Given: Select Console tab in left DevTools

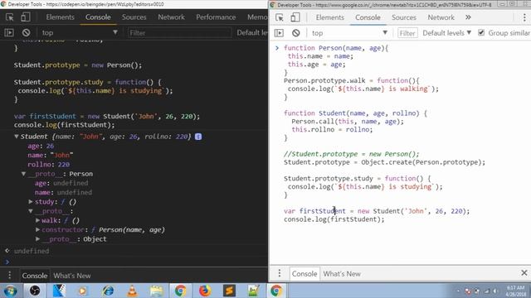Looking at the screenshot, I should 98,17.
